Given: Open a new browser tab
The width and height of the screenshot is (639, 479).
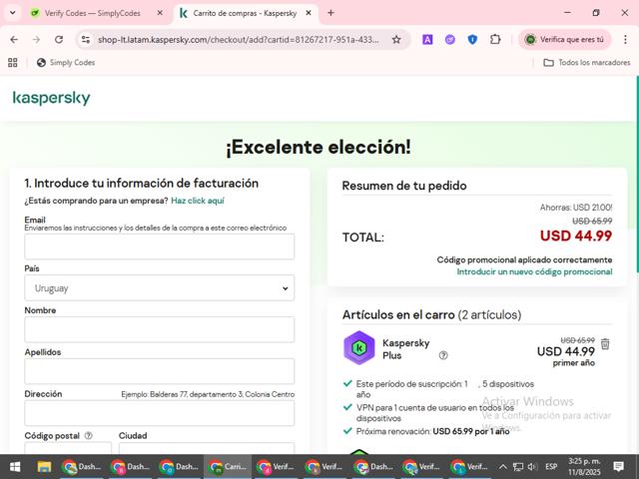Looking at the screenshot, I should (x=330, y=13).
